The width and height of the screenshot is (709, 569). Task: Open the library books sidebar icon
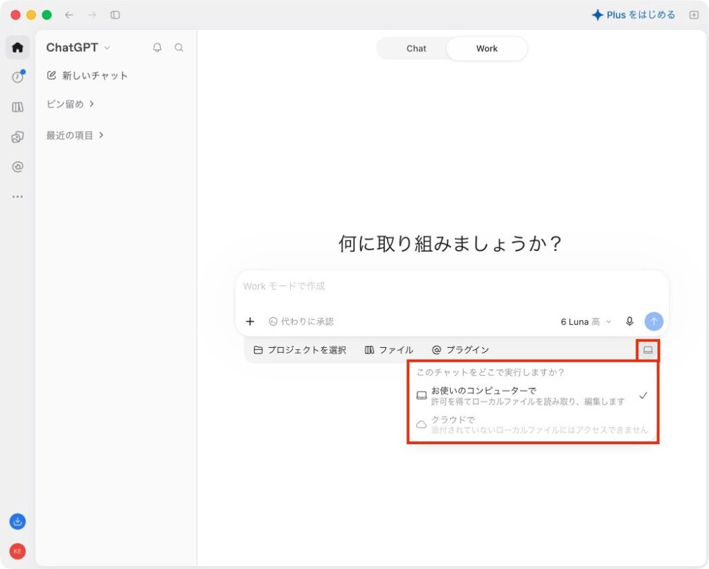[x=17, y=107]
